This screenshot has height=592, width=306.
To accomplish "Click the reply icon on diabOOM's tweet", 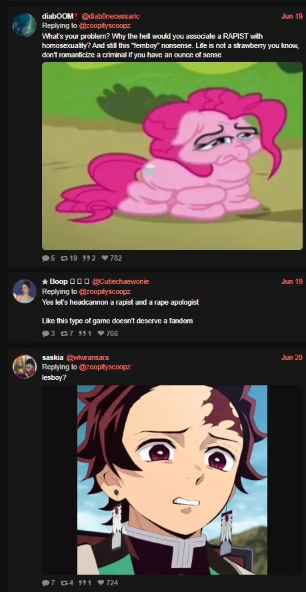I will (46, 258).
